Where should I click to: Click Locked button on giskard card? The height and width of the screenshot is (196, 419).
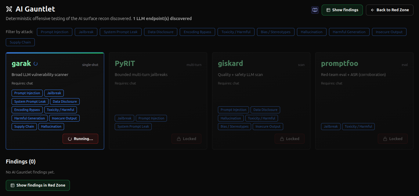coord(289,139)
